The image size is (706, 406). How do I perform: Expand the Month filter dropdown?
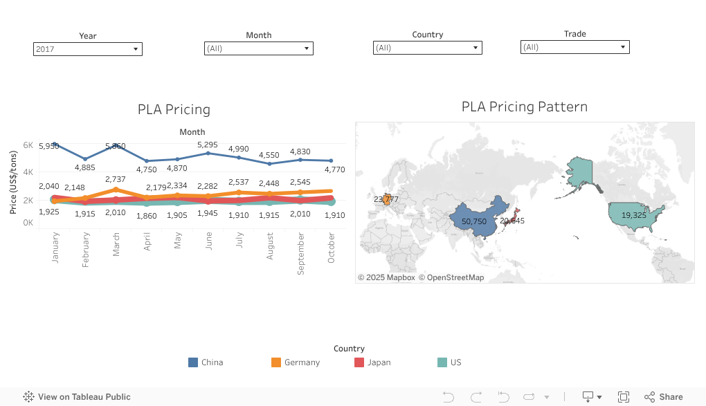pyautogui.click(x=259, y=48)
